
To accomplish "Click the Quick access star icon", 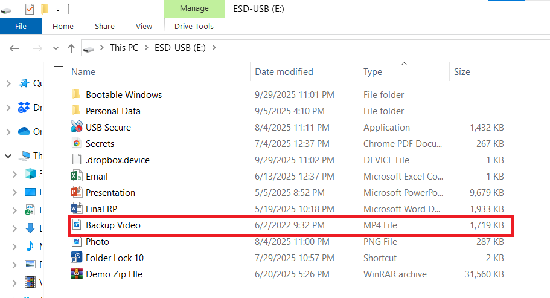I will click(x=24, y=83).
